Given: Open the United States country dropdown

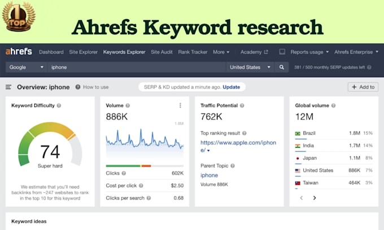Looking at the screenshot, I should tap(250, 67).
